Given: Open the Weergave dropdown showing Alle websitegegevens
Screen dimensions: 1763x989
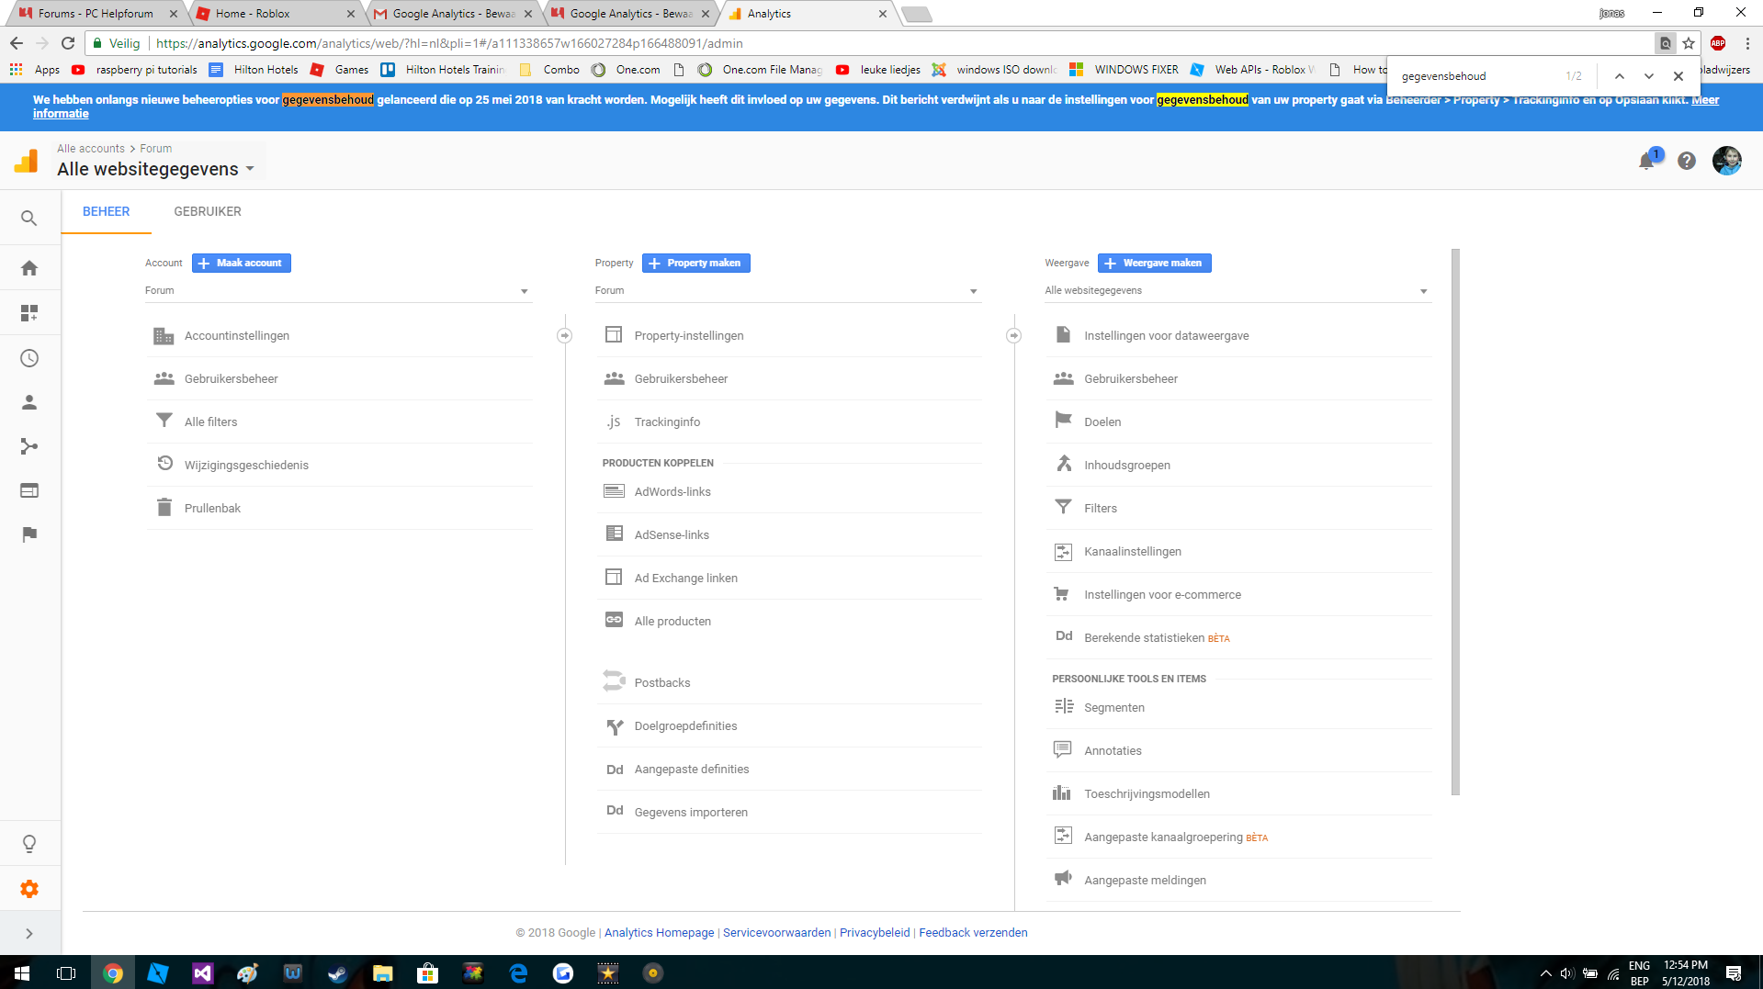Looking at the screenshot, I should (x=1237, y=291).
